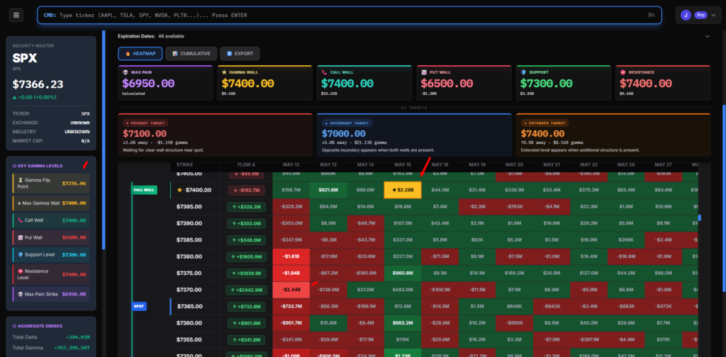726x357 pixels.
Task: Select the Primary Target badge
Action: [x=145, y=123]
